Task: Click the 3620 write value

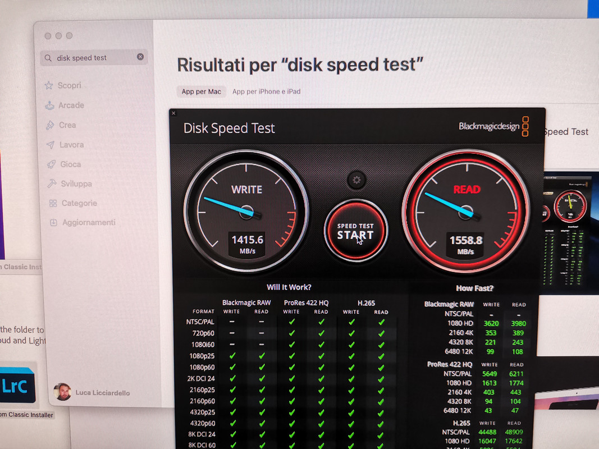Action: (x=491, y=323)
